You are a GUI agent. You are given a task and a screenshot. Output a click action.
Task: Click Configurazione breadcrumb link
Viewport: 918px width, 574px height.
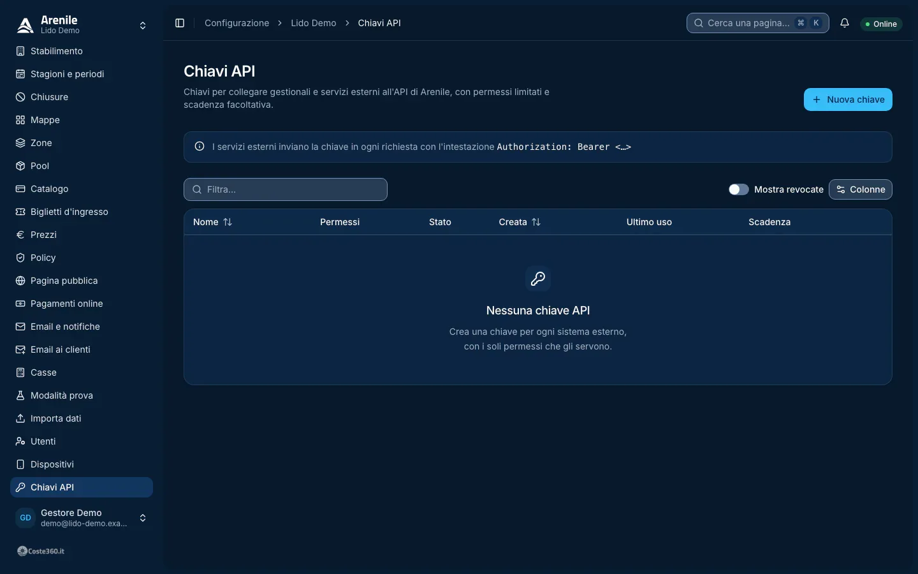(237, 23)
